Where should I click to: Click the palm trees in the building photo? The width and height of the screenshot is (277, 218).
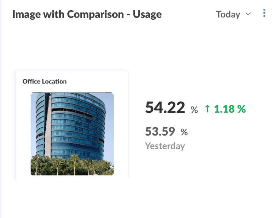pyautogui.click(x=72, y=165)
